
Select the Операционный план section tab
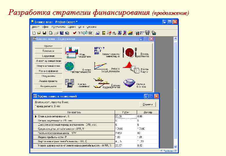click(x=48, y=66)
